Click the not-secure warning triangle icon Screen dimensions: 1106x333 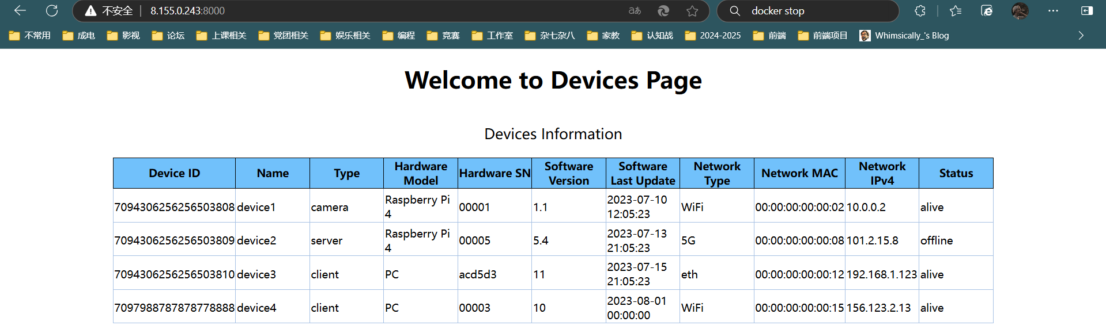90,11
